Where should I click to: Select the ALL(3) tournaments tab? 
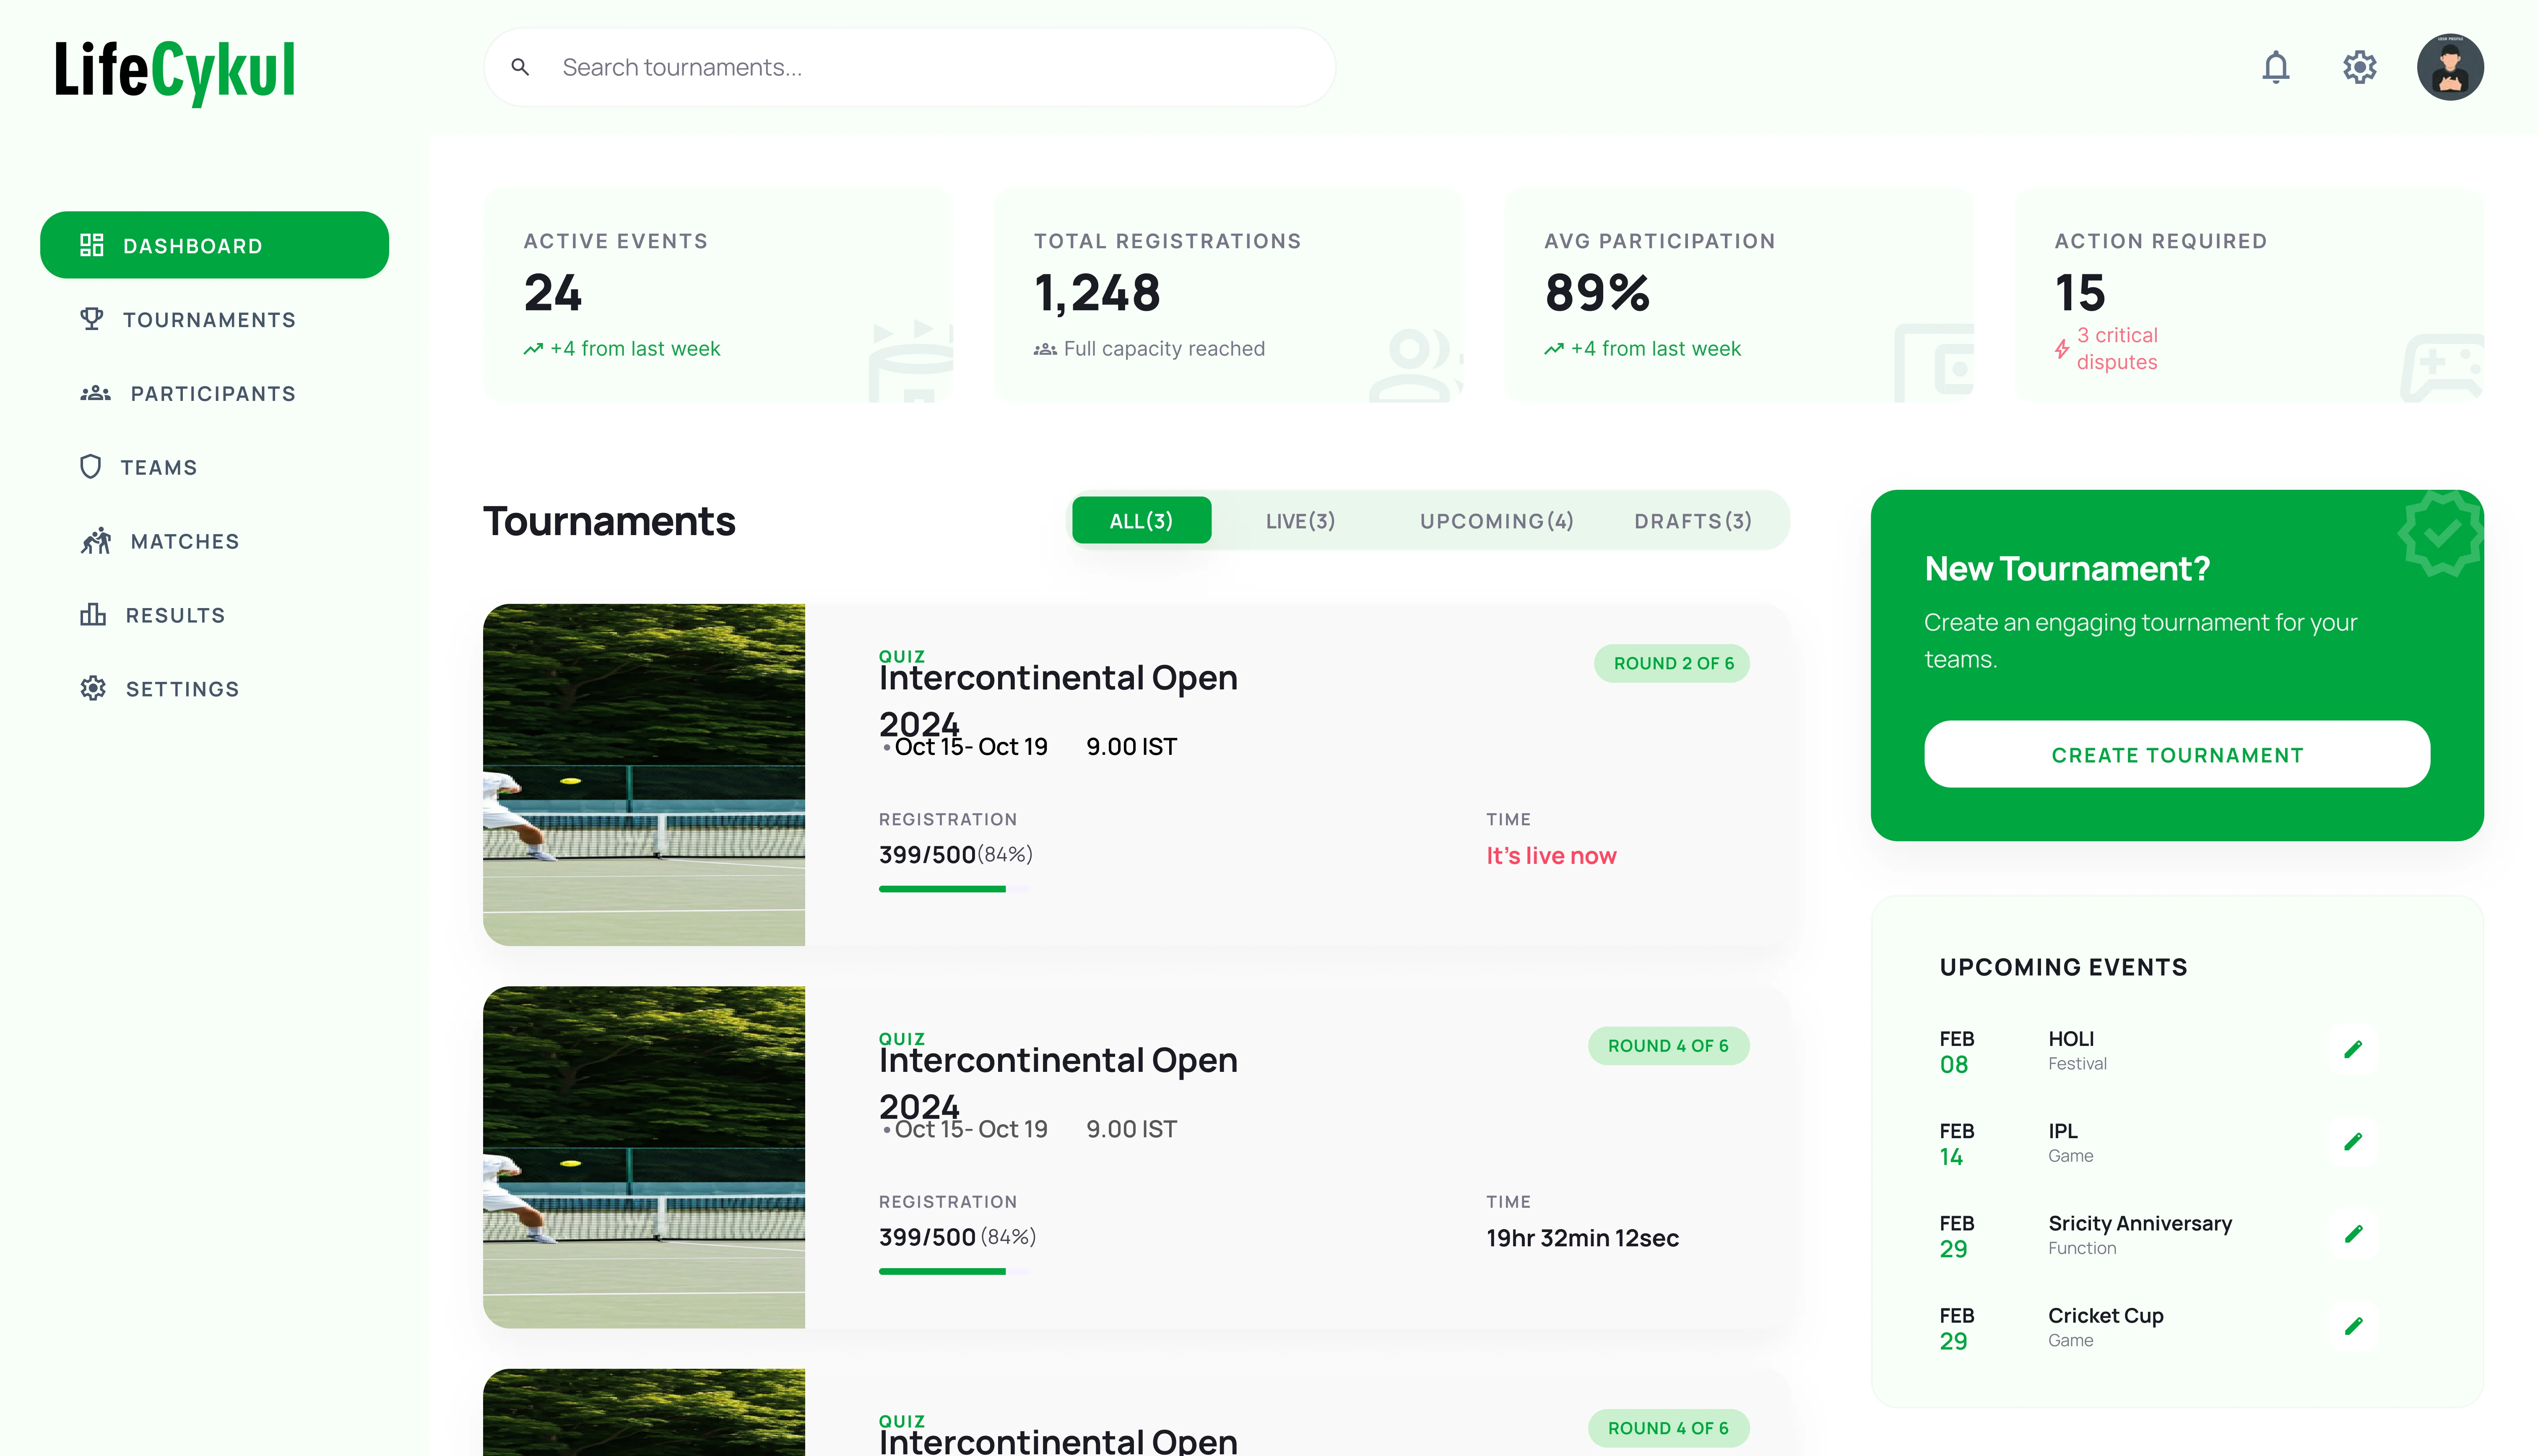1141,520
